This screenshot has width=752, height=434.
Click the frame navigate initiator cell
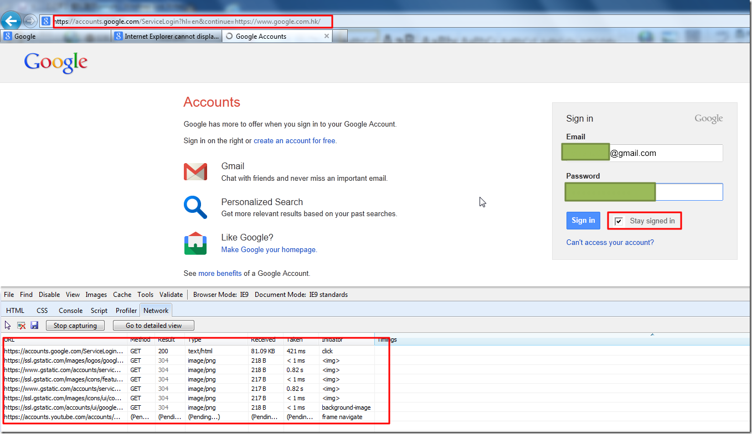342,417
